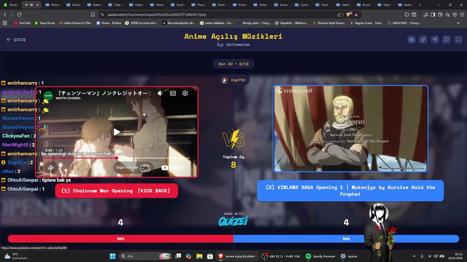Mute the Chainsaw Man video player
The image size is (467, 262).
click(x=160, y=93)
